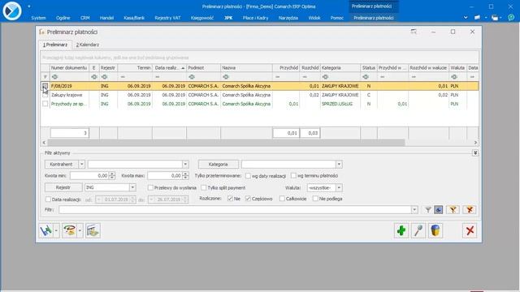The height and width of the screenshot is (292, 520).
Task: Click the green help icon in top-right corner
Action: pos(511,18)
